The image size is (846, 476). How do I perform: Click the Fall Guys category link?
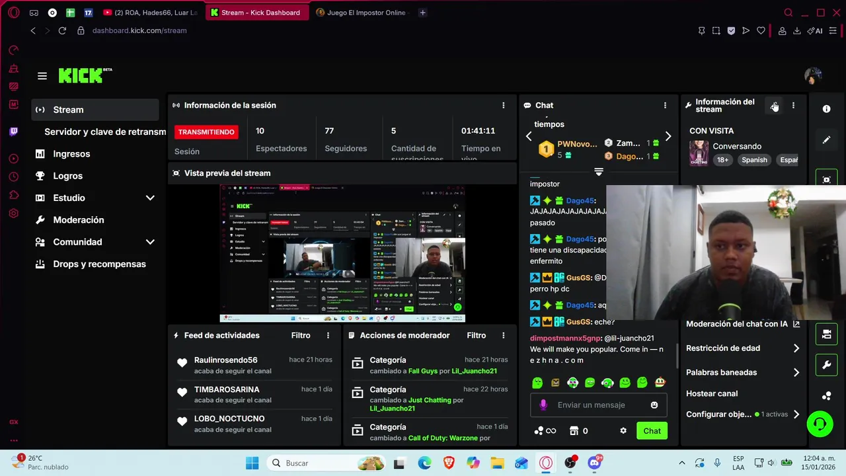(423, 371)
